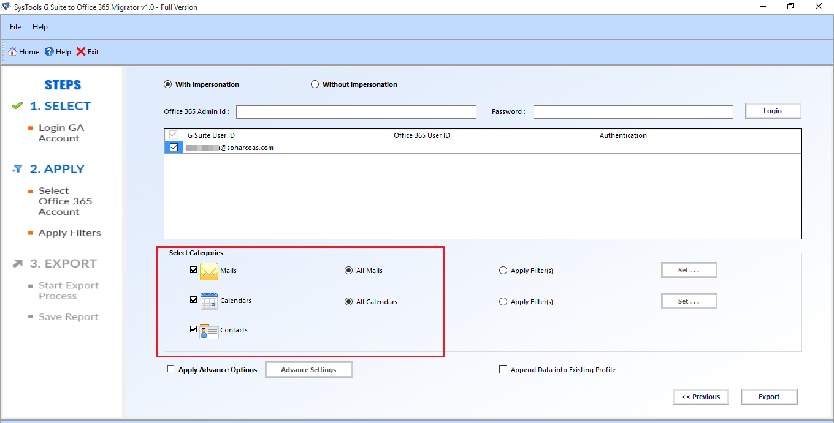Select the 3. EXPORT step heading
834x423 pixels.
click(63, 263)
